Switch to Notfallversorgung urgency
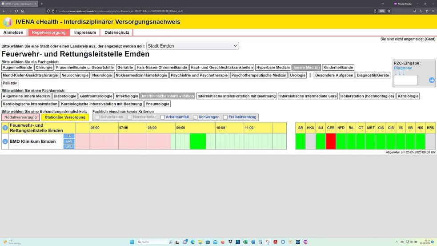 coord(20,117)
